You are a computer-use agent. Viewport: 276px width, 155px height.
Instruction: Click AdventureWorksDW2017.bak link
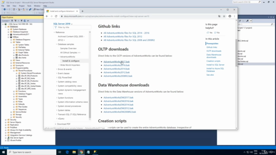pos(118,97)
